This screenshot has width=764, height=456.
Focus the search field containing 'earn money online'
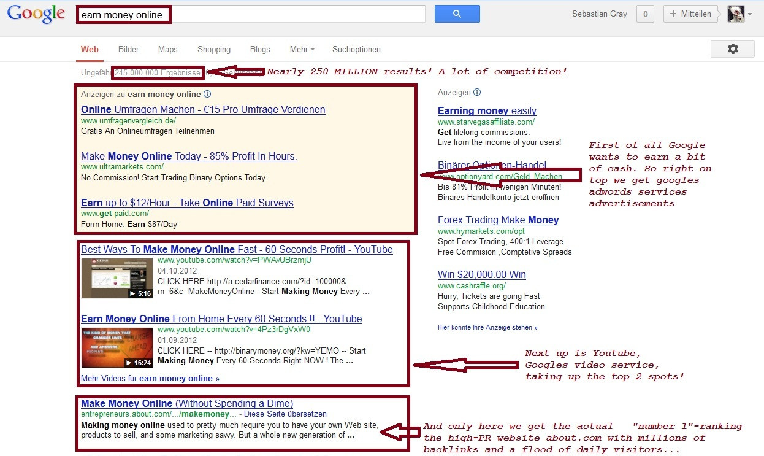tap(251, 14)
